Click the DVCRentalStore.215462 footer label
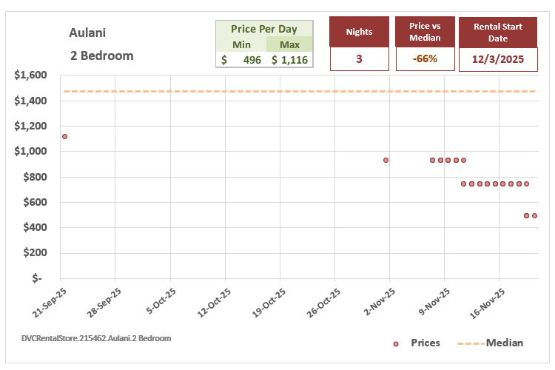 tap(96, 338)
